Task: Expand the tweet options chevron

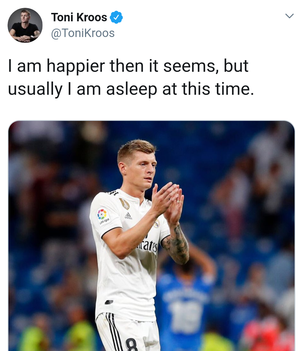Action: tap(289, 16)
